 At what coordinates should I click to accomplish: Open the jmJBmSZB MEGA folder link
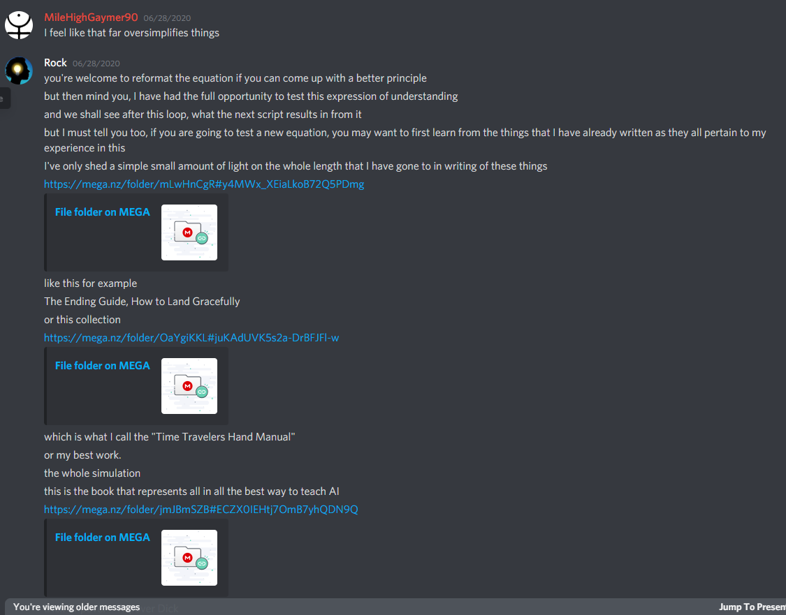(201, 510)
